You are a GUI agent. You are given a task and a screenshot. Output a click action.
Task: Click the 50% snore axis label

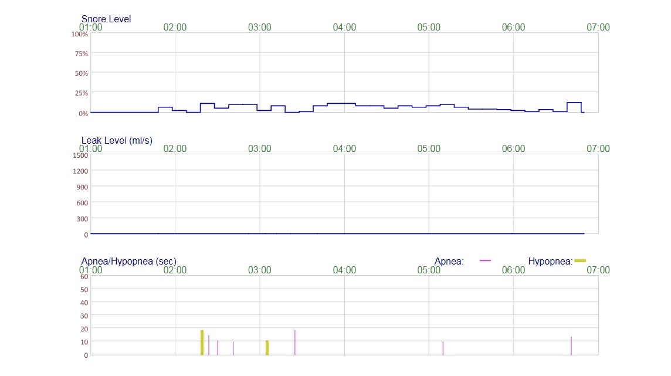[82, 73]
